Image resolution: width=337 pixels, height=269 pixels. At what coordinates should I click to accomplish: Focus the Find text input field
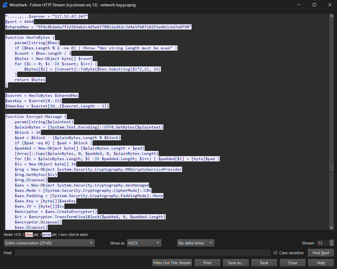coord(143,253)
